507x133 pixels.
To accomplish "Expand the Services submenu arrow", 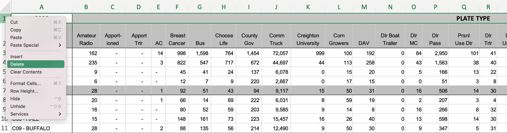I will tap(60, 114).
